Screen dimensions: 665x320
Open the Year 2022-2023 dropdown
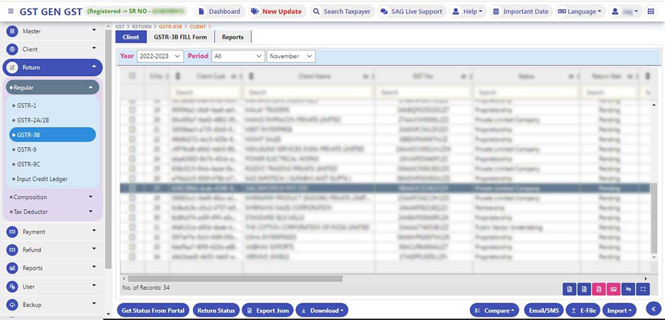point(160,57)
